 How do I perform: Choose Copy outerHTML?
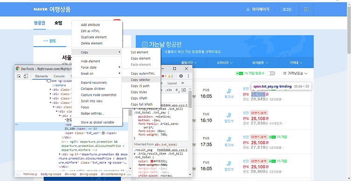click(141, 73)
